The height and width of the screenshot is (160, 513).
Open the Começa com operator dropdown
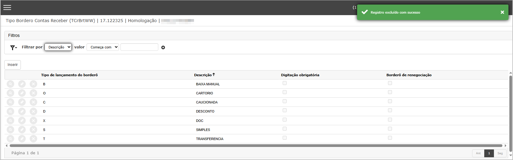pos(103,47)
